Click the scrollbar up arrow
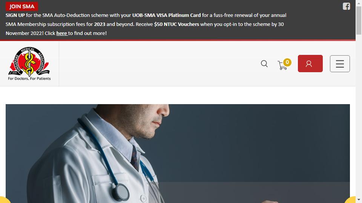The width and height of the screenshot is (362, 203). 359,3
